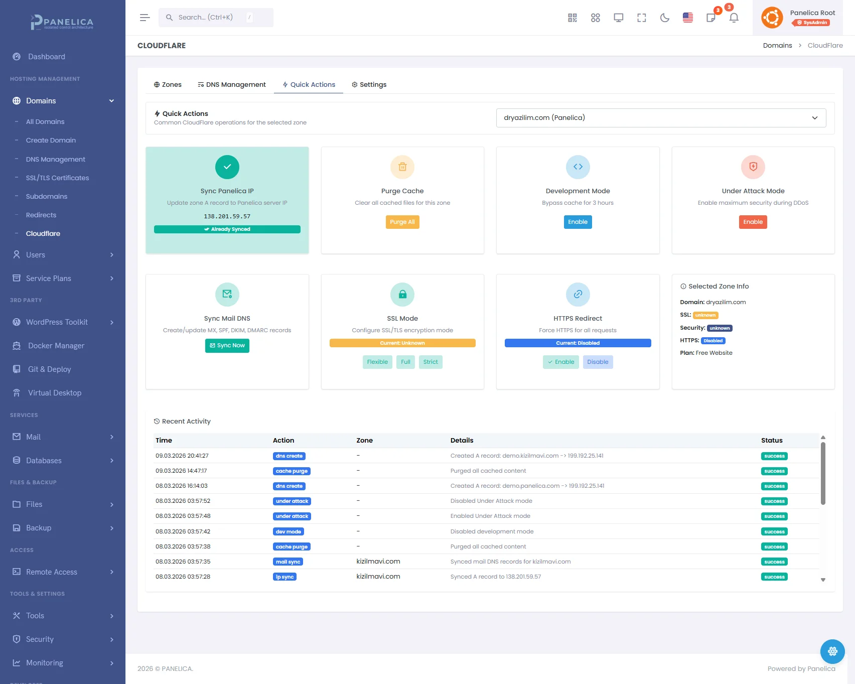Open the dryazilim.com zone dropdown

[x=660, y=118]
